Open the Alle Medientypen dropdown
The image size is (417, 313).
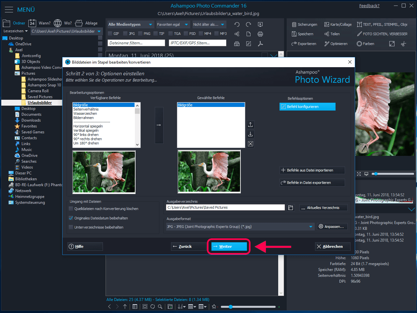(x=131, y=24)
